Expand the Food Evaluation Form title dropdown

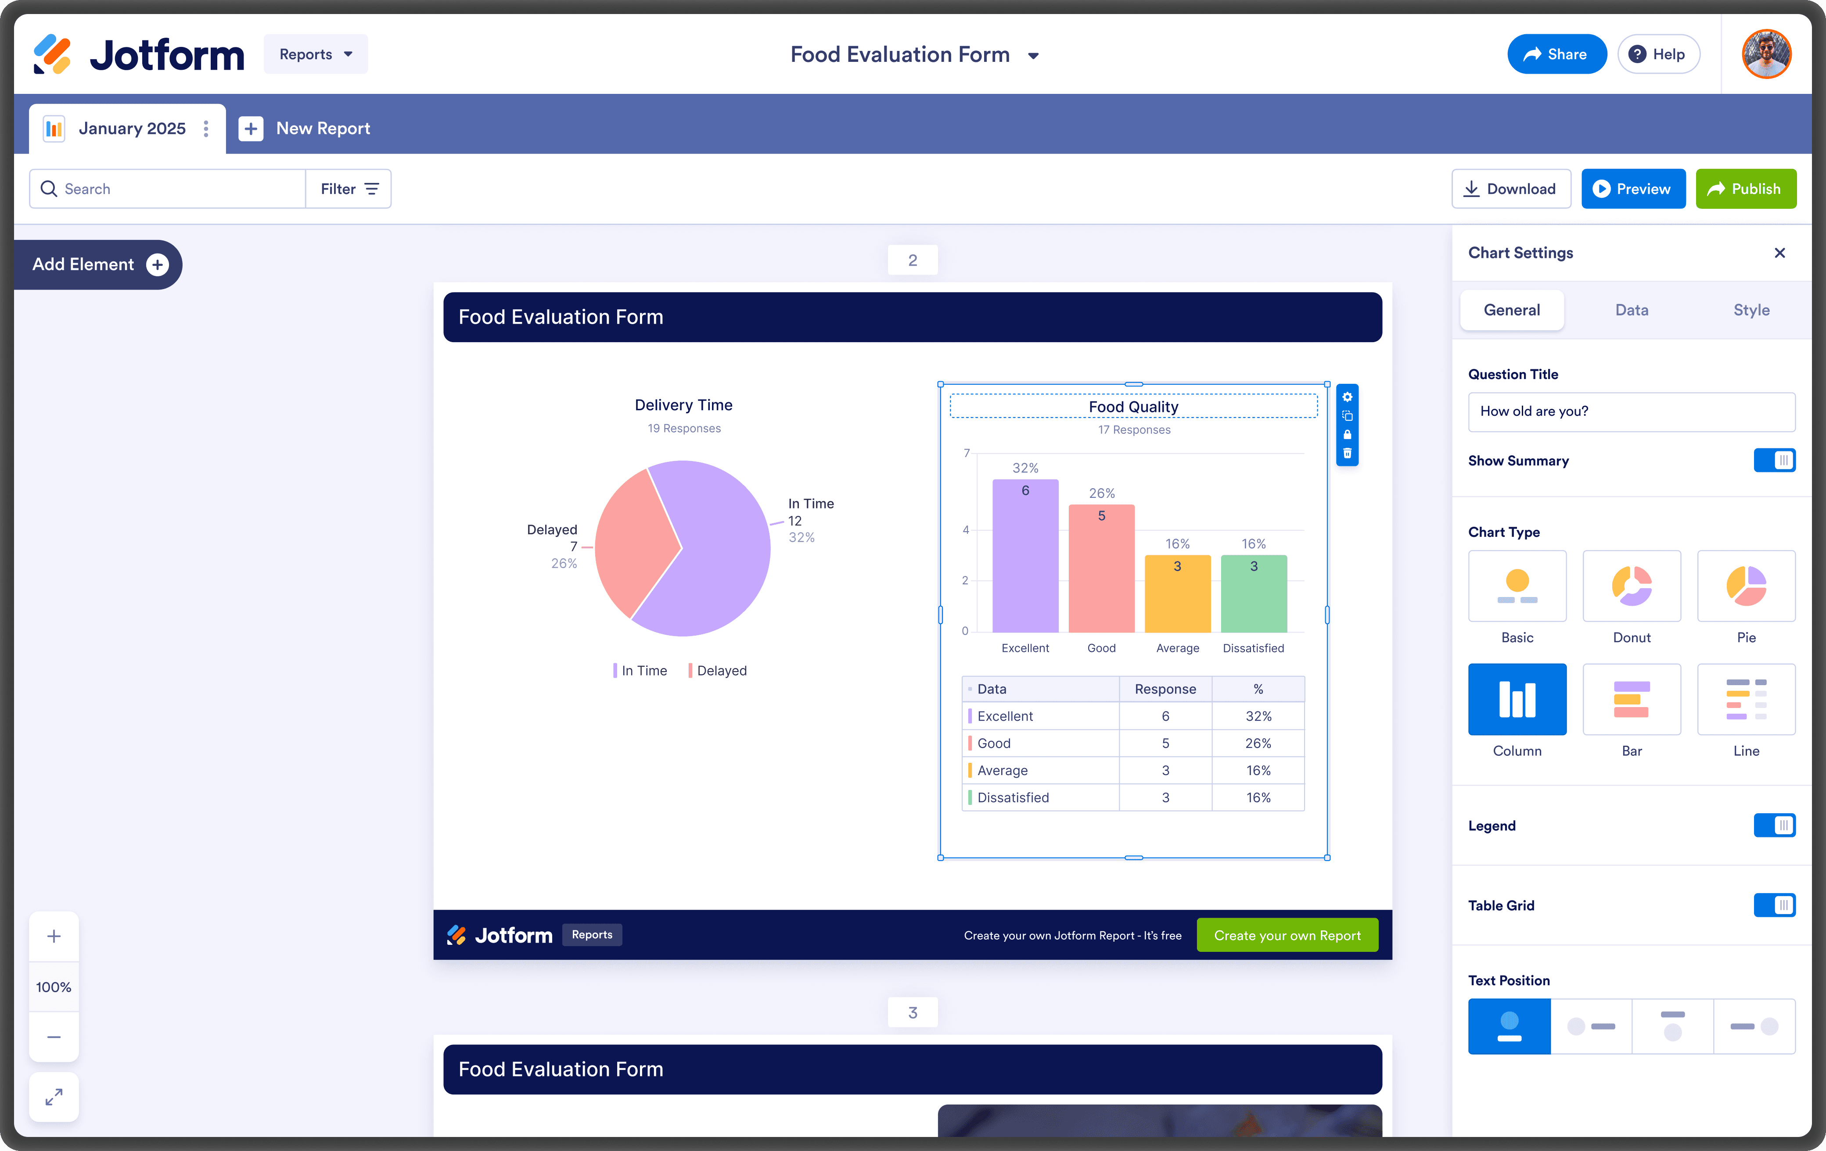pos(1033,55)
